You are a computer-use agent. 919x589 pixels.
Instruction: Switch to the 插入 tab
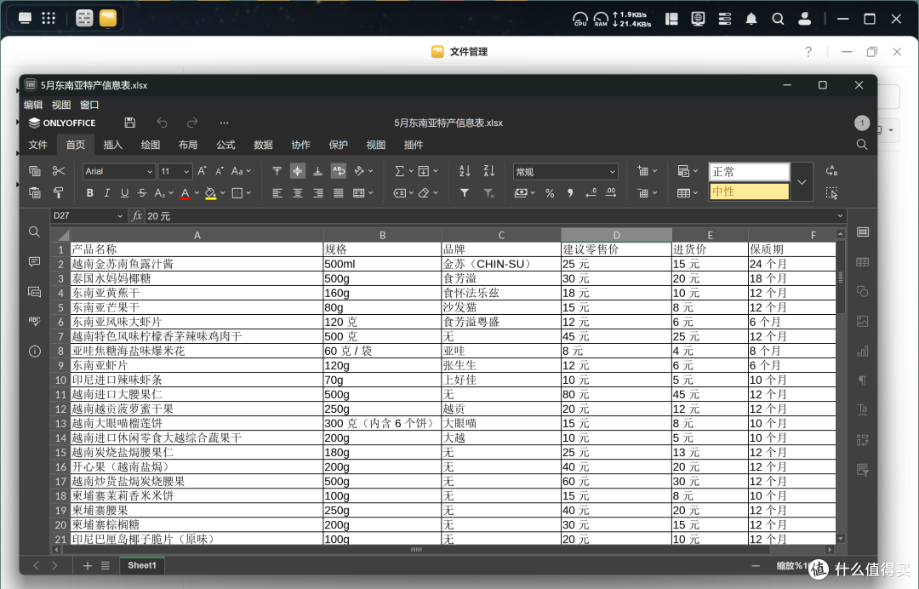click(x=112, y=145)
